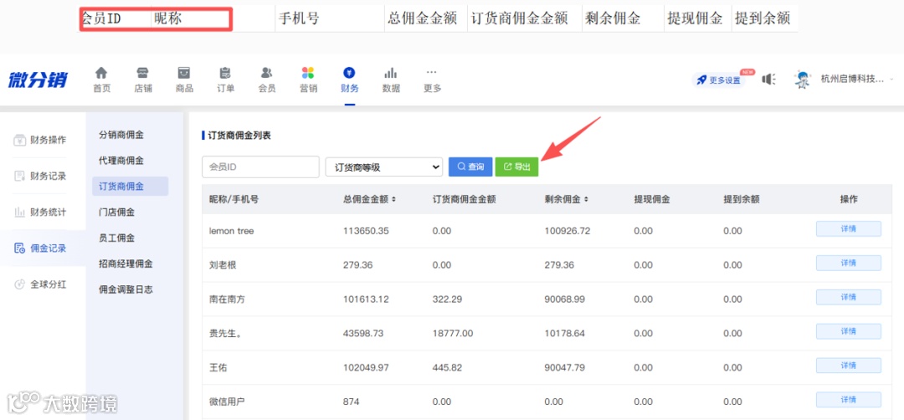Viewport: 904px width, 420px height.
Task: Click the nickname 刘老根
Action: (223, 265)
